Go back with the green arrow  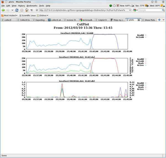pos(3,10)
